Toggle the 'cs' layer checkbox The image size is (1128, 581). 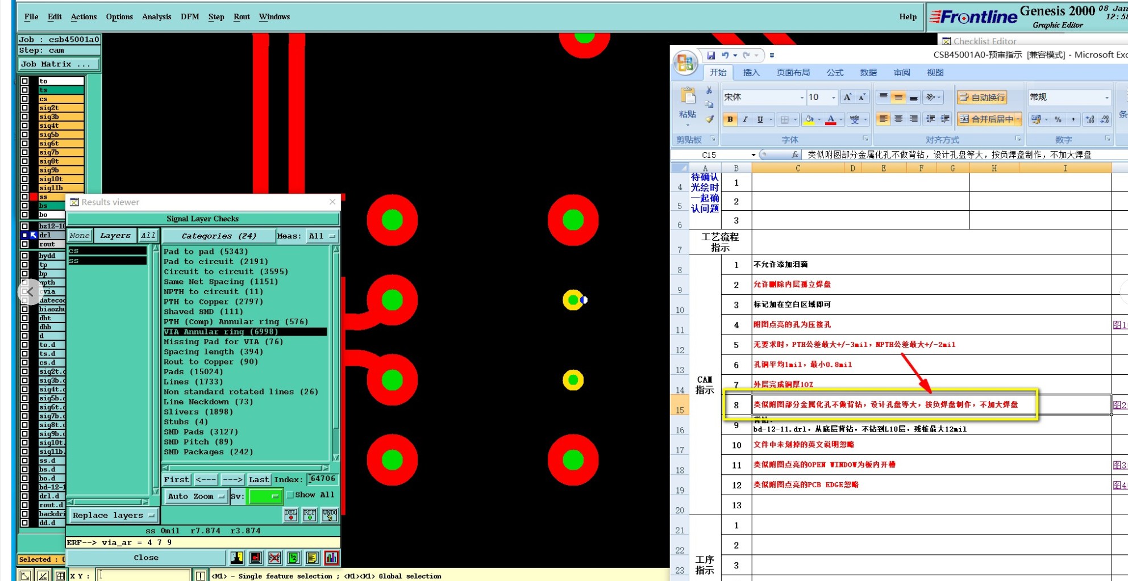pos(24,99)
